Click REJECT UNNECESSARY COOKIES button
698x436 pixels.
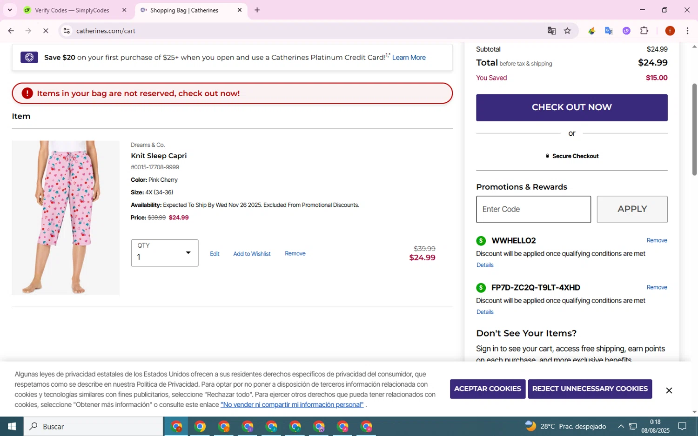coord(590,389)
